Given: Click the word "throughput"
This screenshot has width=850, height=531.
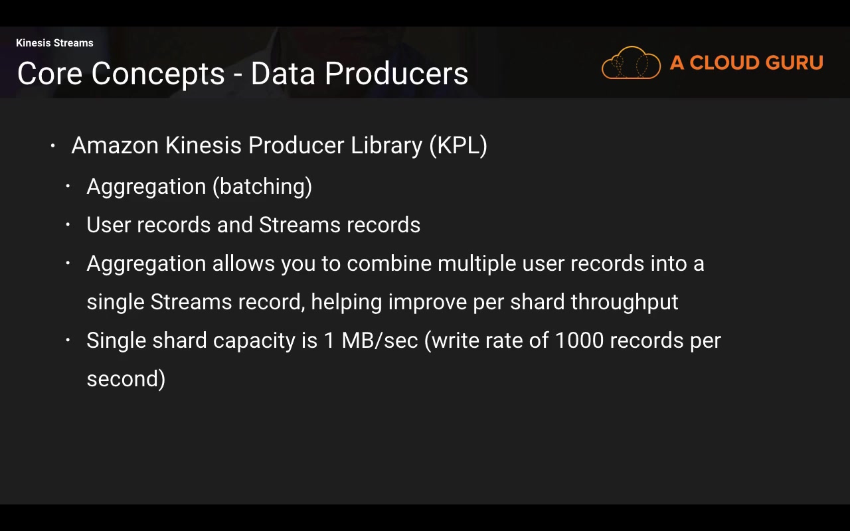Looking at the screenshot, I should [624, 302].
